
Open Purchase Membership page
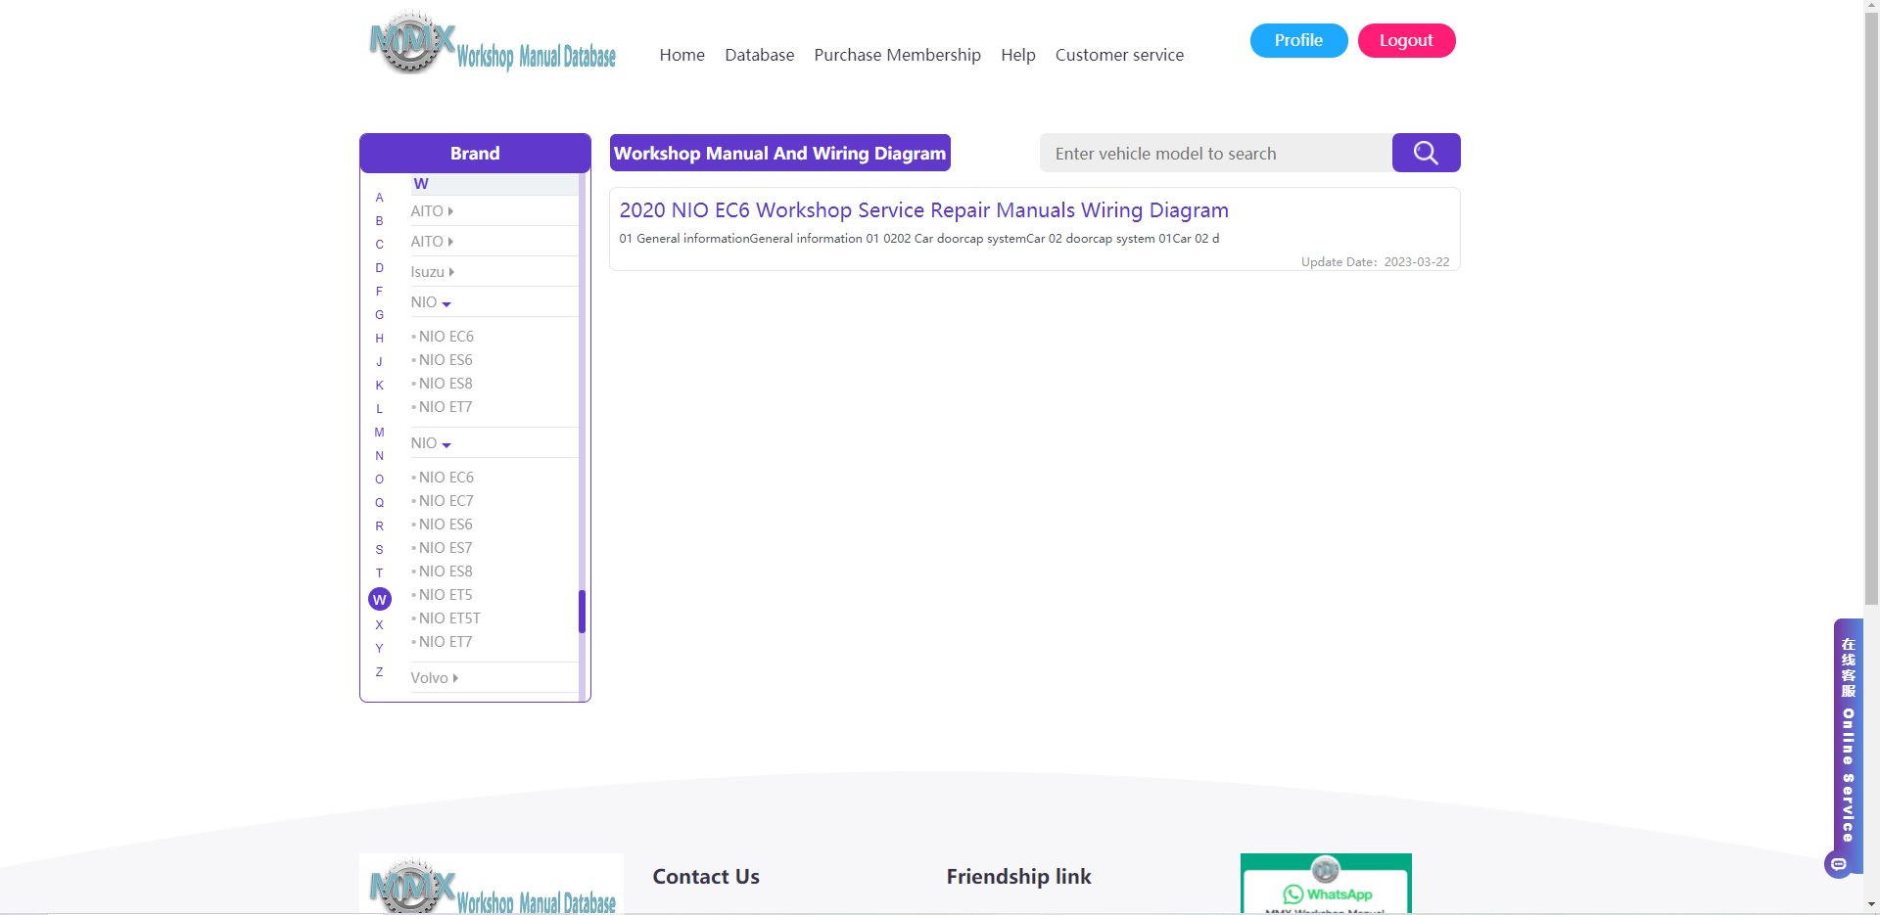(x=897, y=55)
